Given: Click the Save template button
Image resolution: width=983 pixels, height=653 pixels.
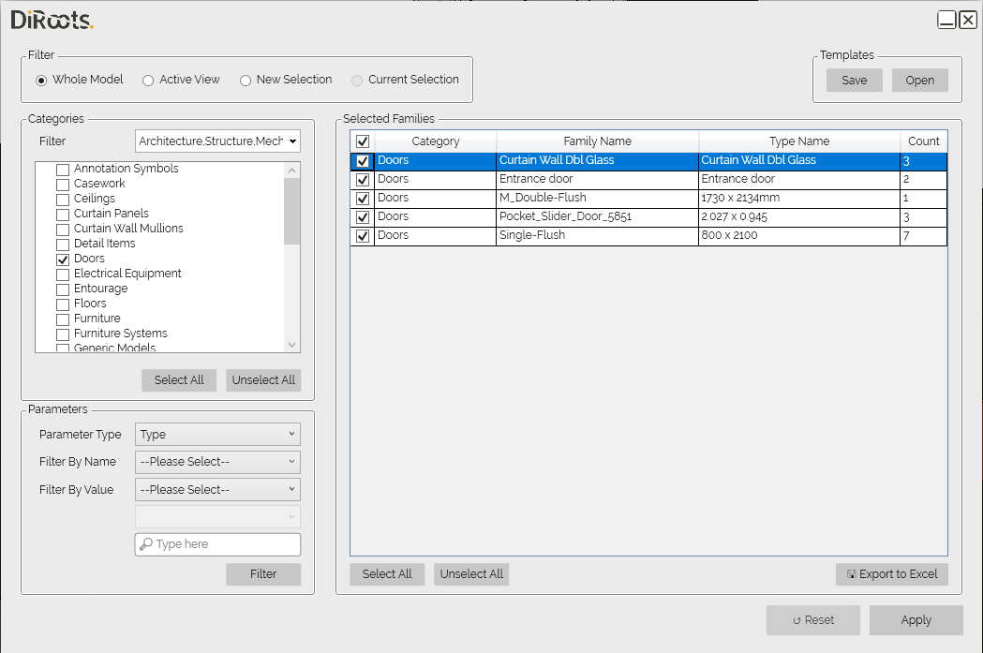Looking at the screenshot, I should [854, 80].
